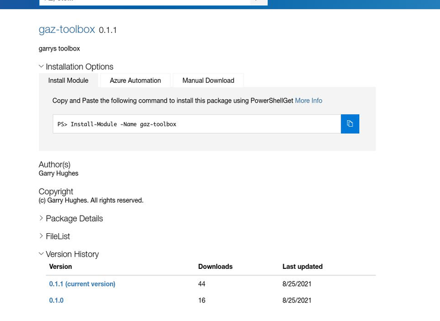This screenshot has width=440, height=321.
Task: Open the gaz-toolbox package title link
Action: [x=67, y=29]
